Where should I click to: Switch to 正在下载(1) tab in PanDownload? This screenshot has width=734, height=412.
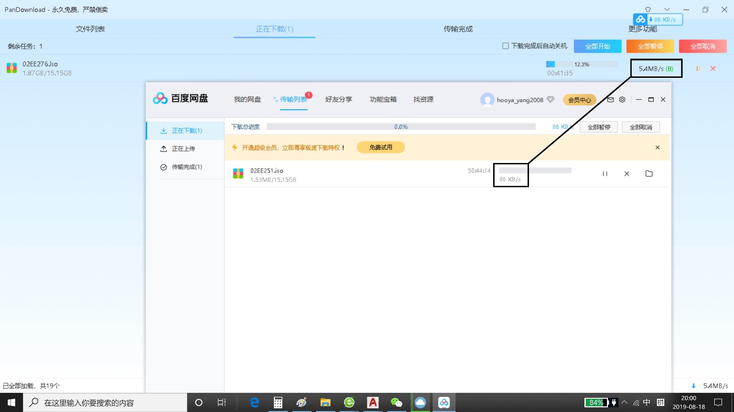coord(274,29)
